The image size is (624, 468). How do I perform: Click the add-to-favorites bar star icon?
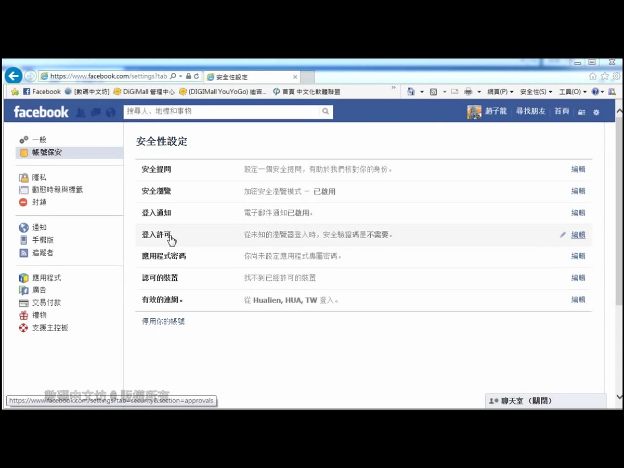15,92
